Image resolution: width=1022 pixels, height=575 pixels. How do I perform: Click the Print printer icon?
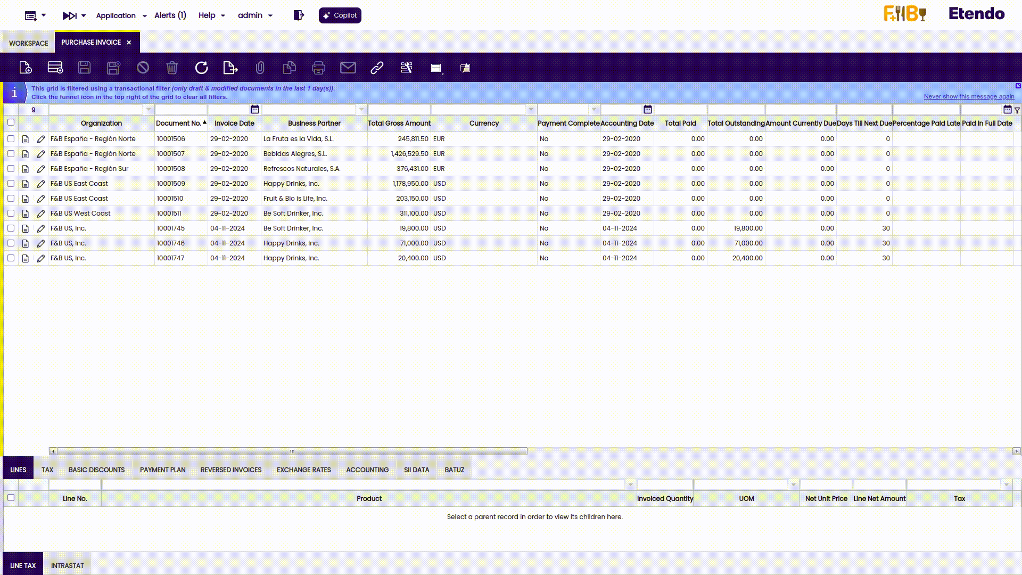click(318, 68)
